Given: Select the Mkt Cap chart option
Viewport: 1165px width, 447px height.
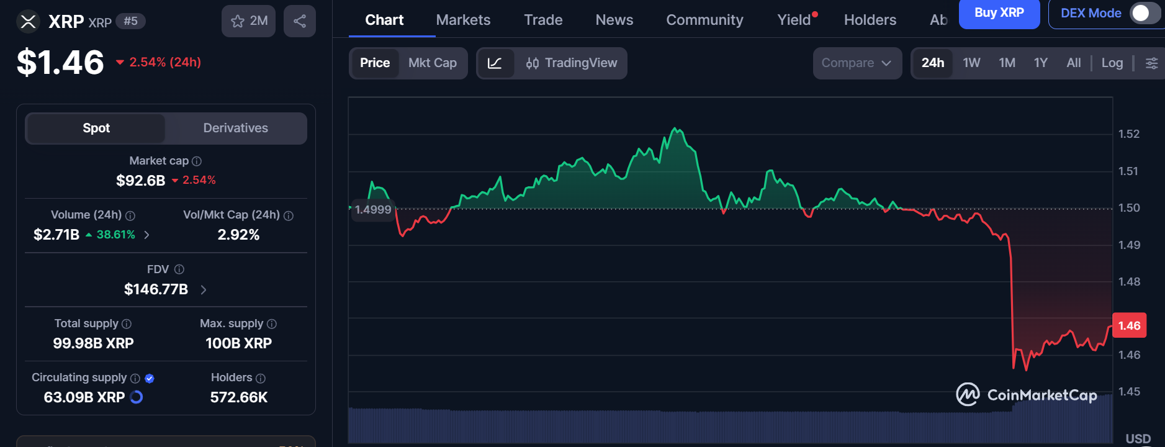Looking at the screenshot, I should (x=433, y=63).
